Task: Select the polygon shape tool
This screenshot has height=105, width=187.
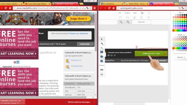Action: (x=102, y=61)
